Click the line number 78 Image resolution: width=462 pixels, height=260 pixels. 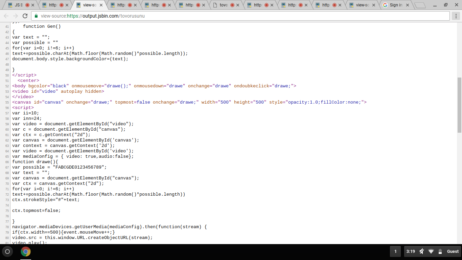click(7, 227)
